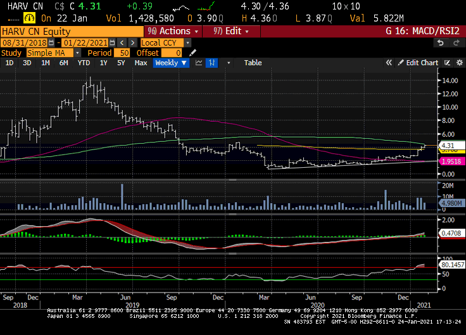This screenshot has height=335, width=466.
Task: Select the 6M range tab
Action: 63,63
